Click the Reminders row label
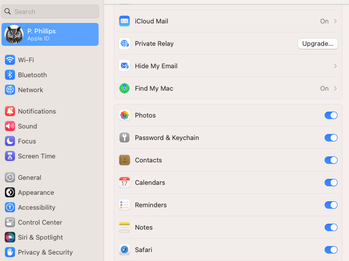The width and height of the screenshot is (349, 261). [151, 205]
